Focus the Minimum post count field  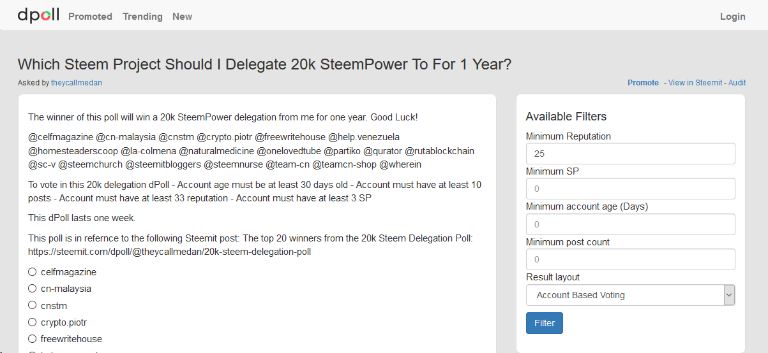coord(630,259)
